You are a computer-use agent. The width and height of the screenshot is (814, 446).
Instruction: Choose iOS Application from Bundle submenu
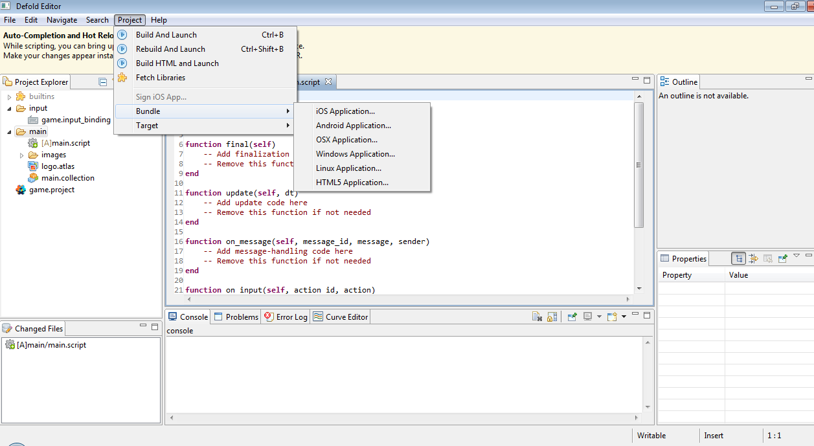coord(362,111)
